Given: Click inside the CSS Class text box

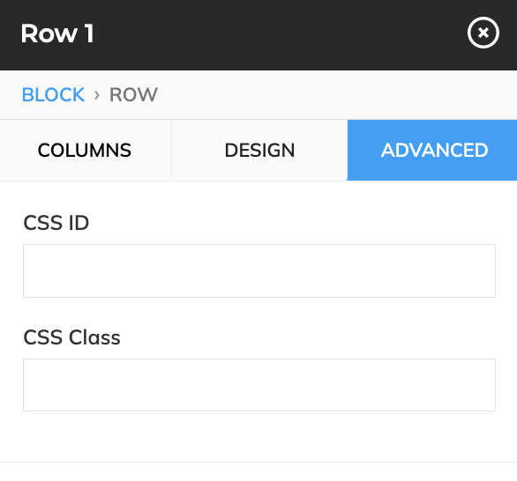Looking at the screenshot, I should [x=259, y=385].
